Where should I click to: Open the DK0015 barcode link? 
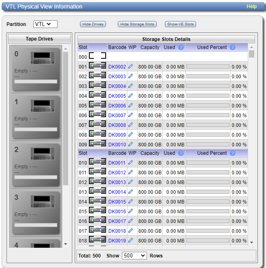(x=117, y=202)
